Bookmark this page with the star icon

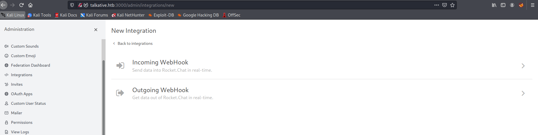452,5
